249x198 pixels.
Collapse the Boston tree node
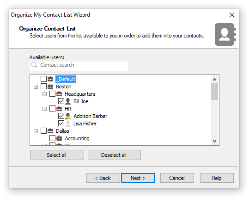pyautogui.click(x=36, y=87)
